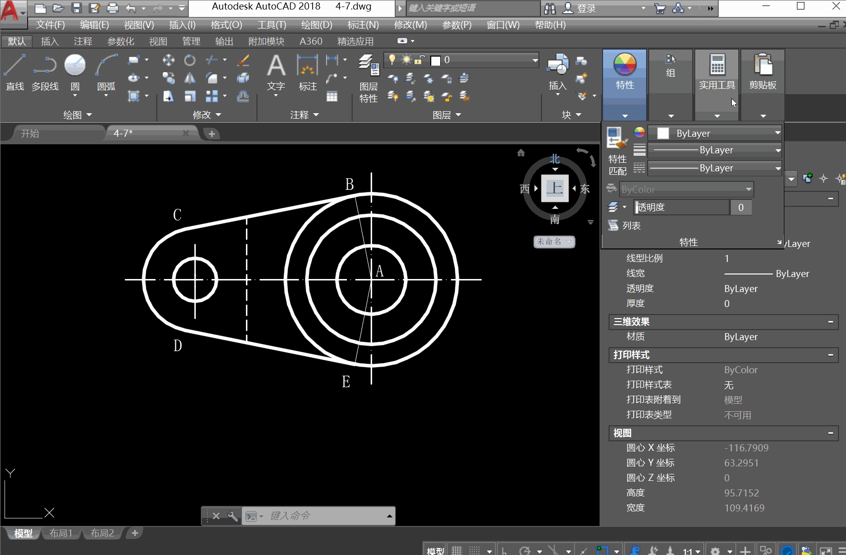Select the Polyline (多段线) tool
Image resolution: width=846 pixels, height=555 pixels.
45,73
